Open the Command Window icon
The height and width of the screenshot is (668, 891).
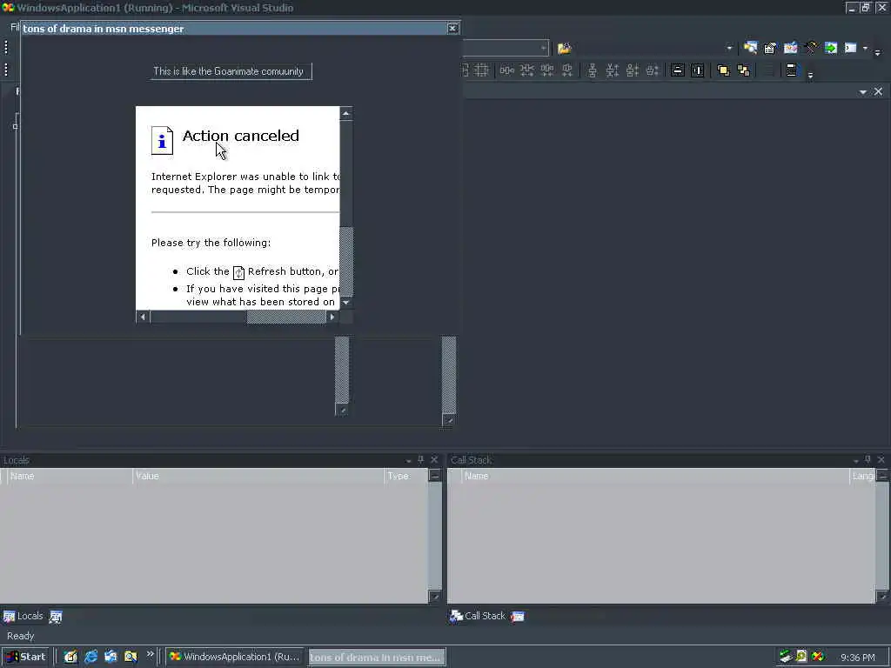pos(851,49)
